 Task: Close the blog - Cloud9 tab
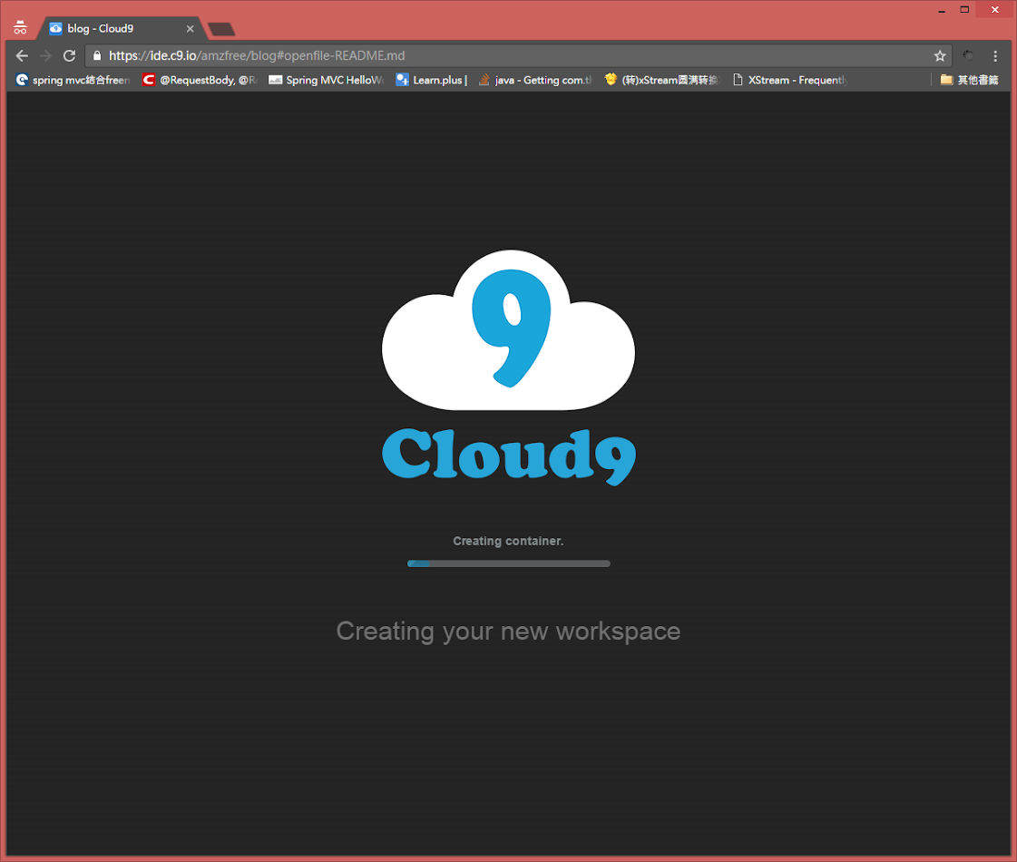[x=190, y=28]
